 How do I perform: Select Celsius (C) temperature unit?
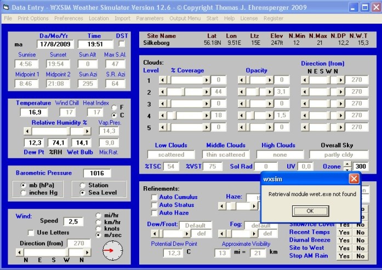114,115
